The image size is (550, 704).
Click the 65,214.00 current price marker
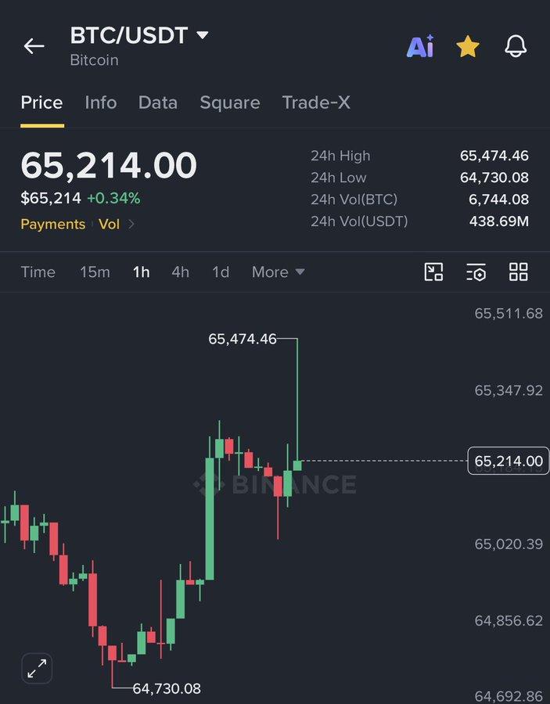click(x=509, y=461)
